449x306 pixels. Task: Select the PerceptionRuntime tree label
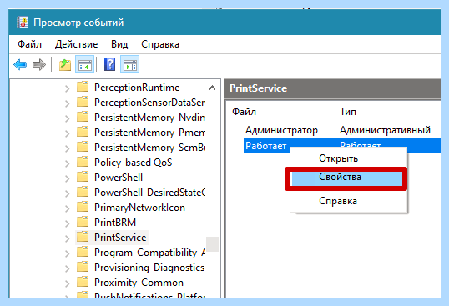point(137,88)
